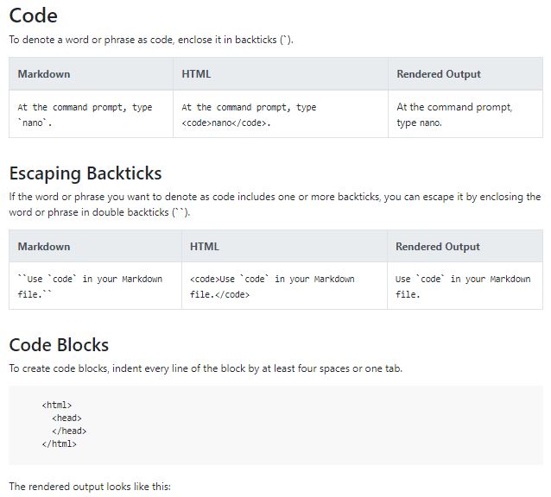Select HTML header in Escaping Backticks table
The height and width of the screenshot is (497, 551).
coord(205,247)
